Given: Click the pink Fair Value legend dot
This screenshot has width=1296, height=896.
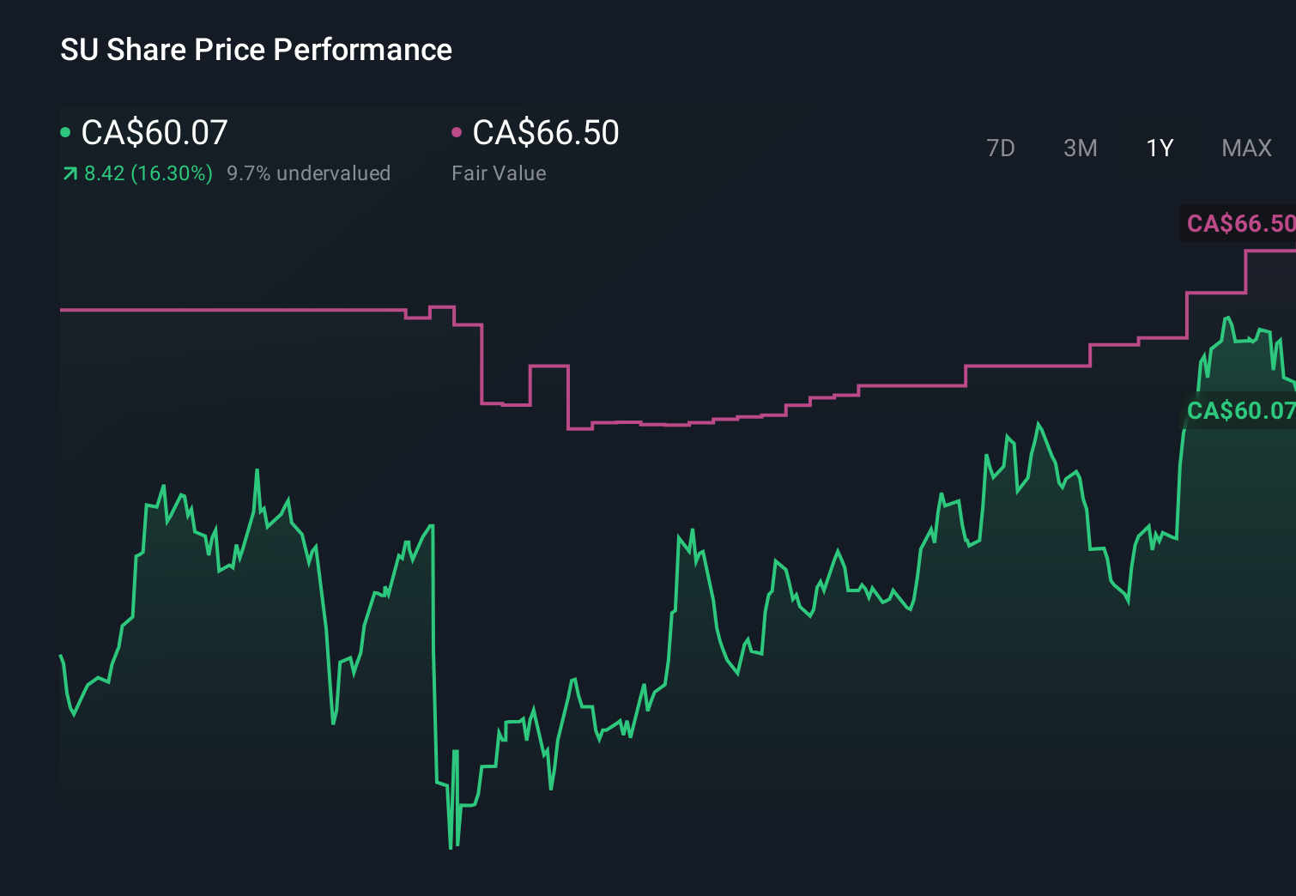Looking at the screenshot, I should click(x=457, y=131).
